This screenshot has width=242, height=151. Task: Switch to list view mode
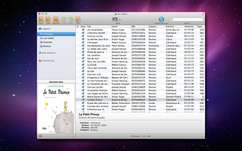(115, 19)
